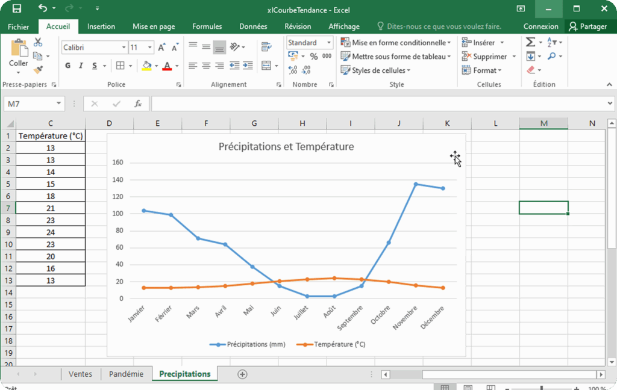Open the Révision tab
This screenshot has height=390, width=617.
tap(298, 26)
